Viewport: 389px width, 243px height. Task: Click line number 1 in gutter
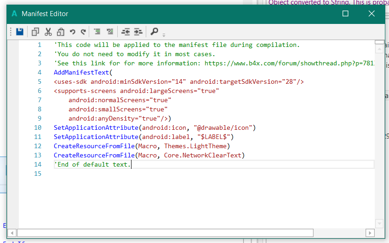40,45
